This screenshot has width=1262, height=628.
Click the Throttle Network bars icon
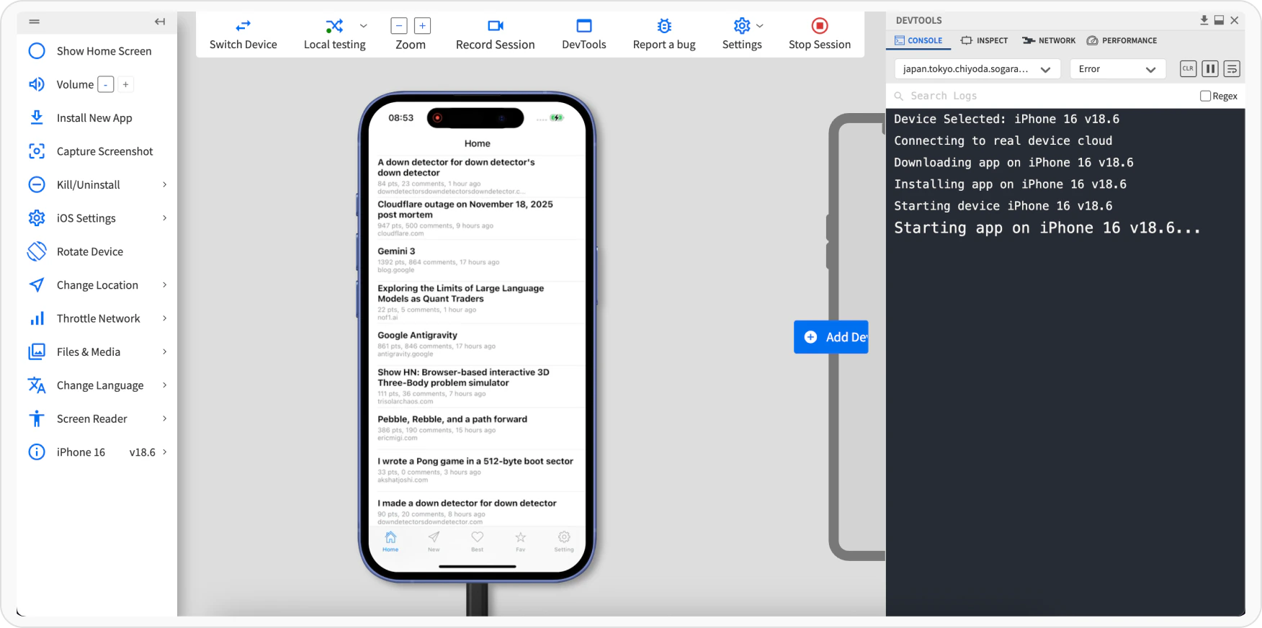(x=37, y=318)
